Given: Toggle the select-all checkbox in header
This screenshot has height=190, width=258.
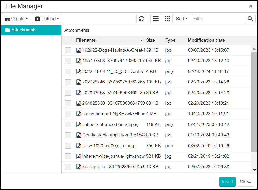Looking at the screenshot, I should pyautogui.click(x=68, y=40).
